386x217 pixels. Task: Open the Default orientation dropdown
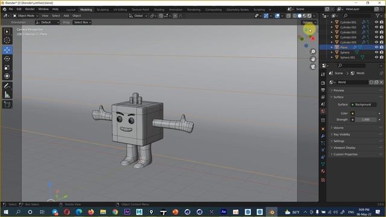click(x=47, y=22)
